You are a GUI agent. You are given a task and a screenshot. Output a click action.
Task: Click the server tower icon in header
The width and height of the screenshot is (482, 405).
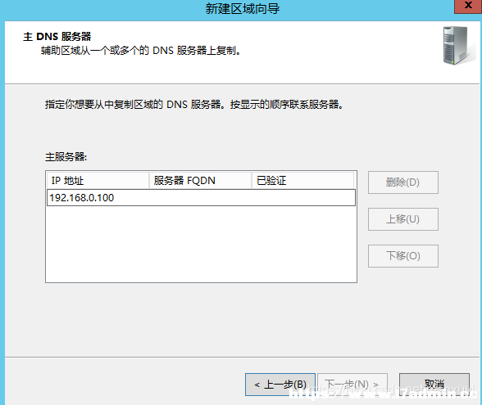click(457, 46)
